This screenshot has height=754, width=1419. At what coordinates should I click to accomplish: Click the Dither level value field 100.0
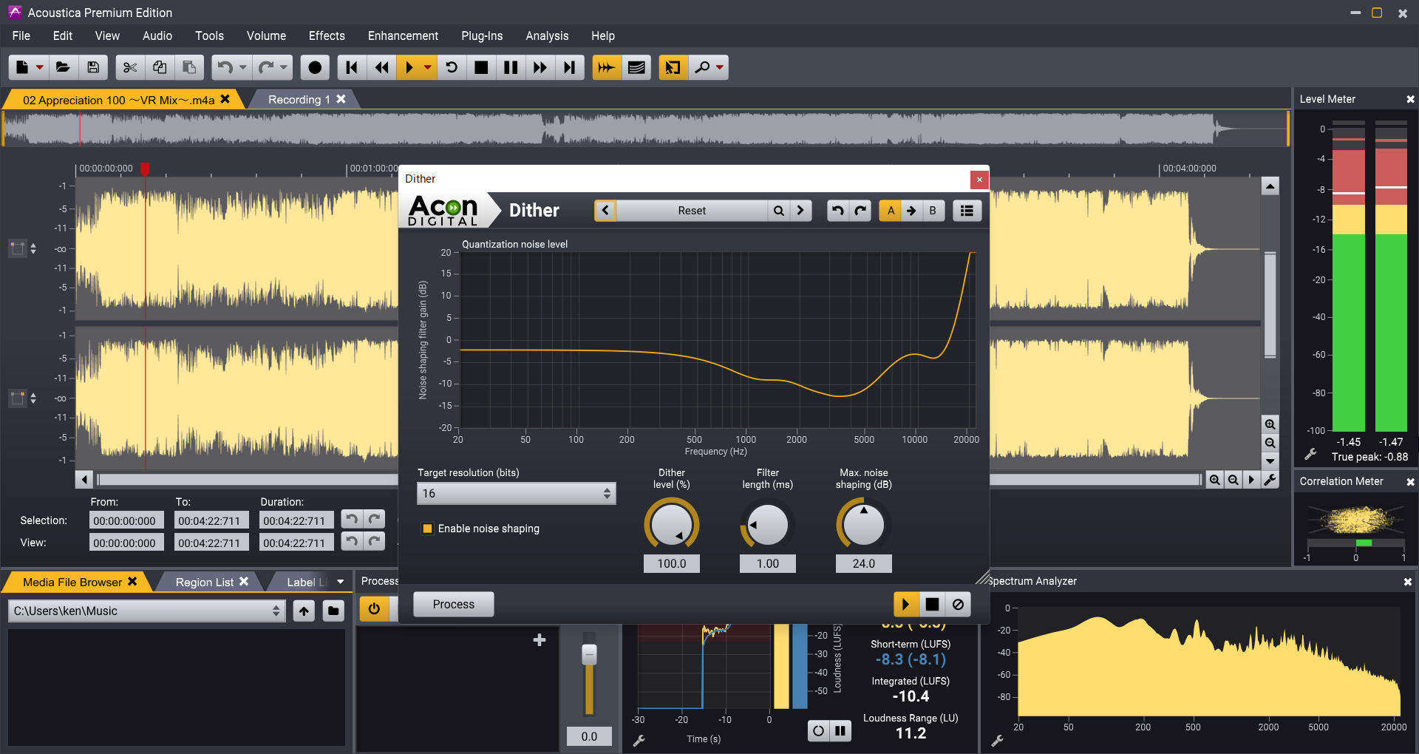click(672, 563)
